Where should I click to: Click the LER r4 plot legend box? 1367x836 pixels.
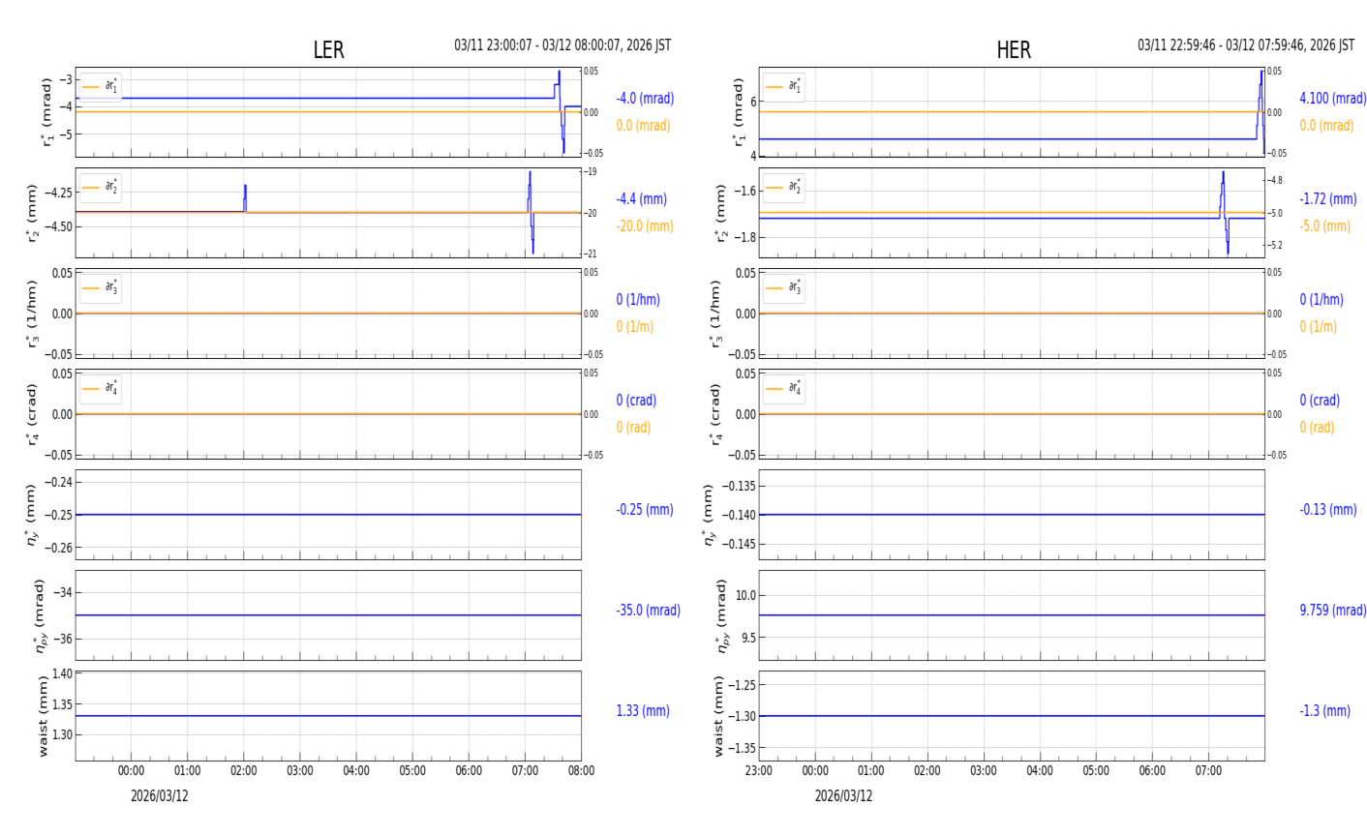101,389
